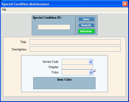129x102 pixels.
Task: Click the "Description:" label text
Action: pyautogui.click(x=19, y=49)
